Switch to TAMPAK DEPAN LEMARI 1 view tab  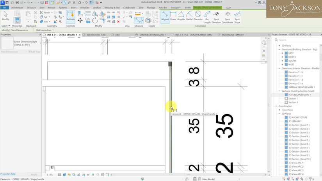[x=152, y=35]
